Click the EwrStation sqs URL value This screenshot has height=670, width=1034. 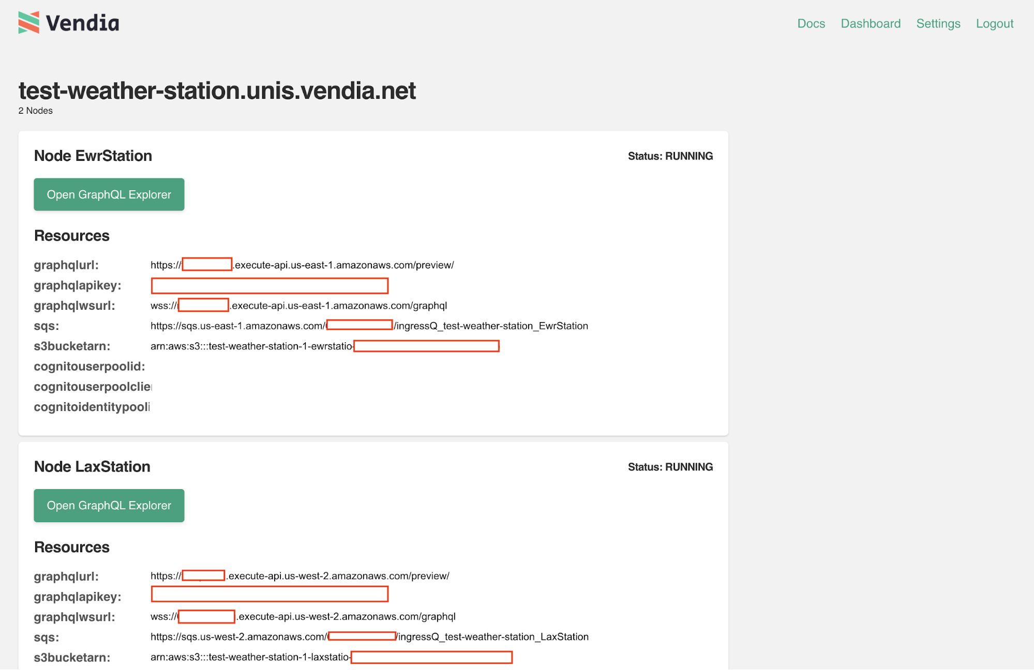click(x=369, y=326)
